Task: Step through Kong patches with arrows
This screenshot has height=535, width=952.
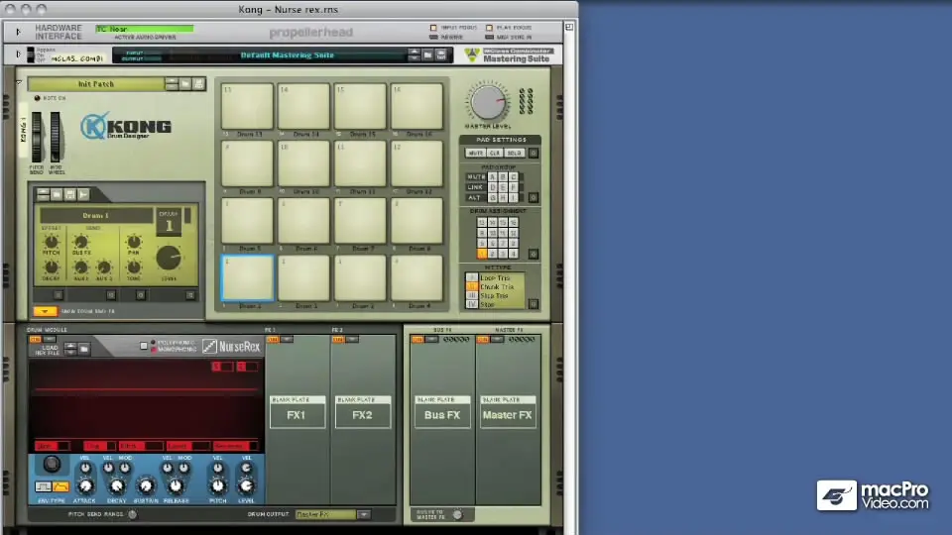Action: [x=172, y=83]
